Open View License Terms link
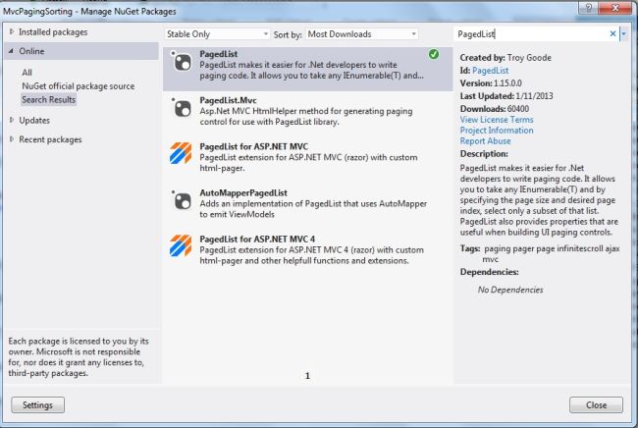The height and width of the screenshot is (428, 638). [497, 120]
